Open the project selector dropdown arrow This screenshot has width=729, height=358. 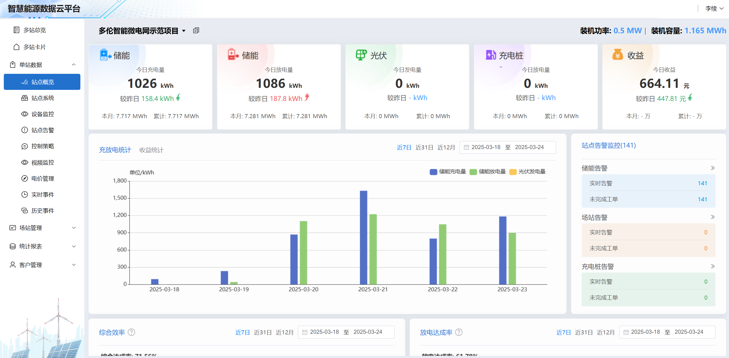(x=184, y=31)
